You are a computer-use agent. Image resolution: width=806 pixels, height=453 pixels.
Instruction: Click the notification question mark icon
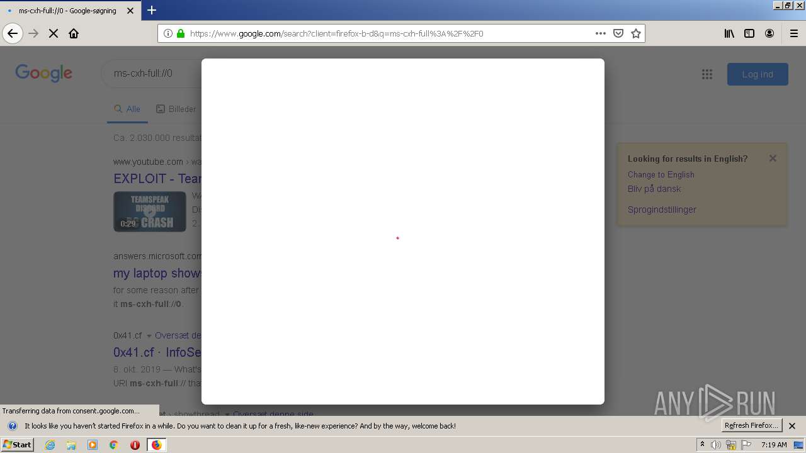click(12, 426)
